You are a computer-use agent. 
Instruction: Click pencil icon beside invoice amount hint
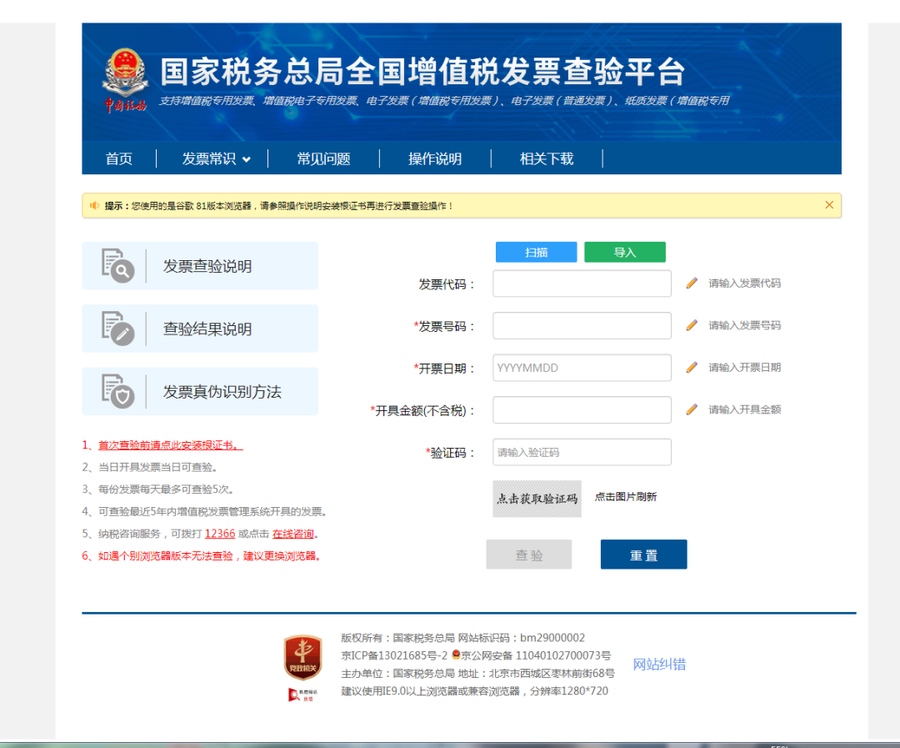692,409
